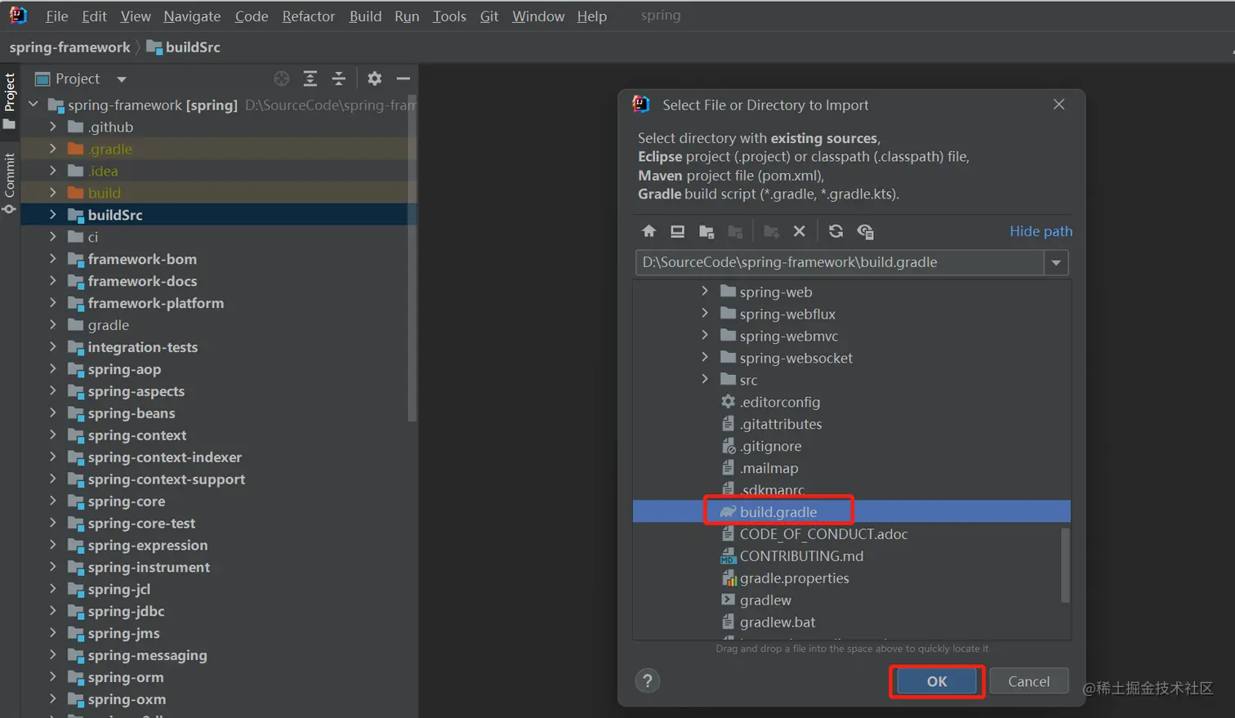1235x718 pixels.
Task: Collapse the spring-framework root node
Action: [33, 104]
